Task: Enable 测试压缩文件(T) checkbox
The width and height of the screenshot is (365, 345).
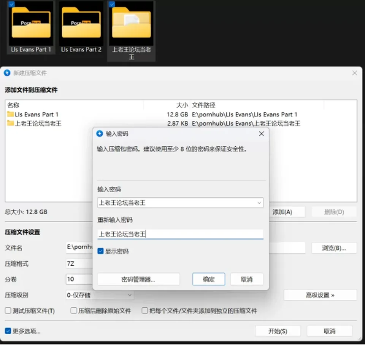Action: click(8, 310)
